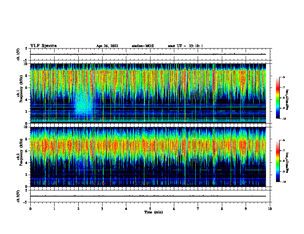Click the ch.3(V) waveform trace panel
This screenshot has width=304, height=234.
pos(150,196)
